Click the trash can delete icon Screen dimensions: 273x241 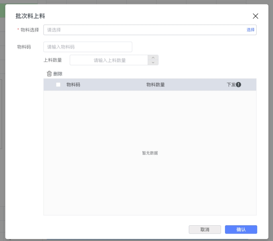(49, 74)
